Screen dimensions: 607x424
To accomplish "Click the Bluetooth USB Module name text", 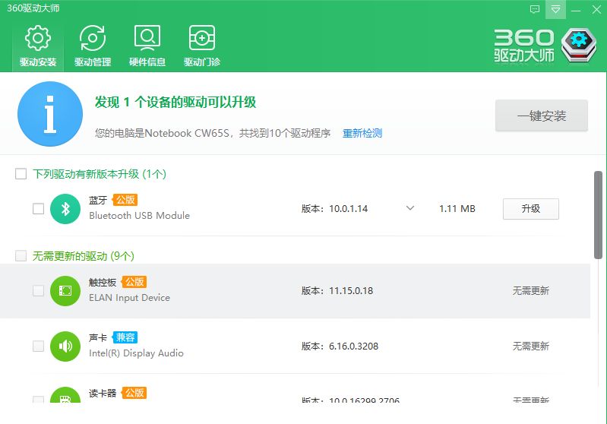I will click(139, 216).
